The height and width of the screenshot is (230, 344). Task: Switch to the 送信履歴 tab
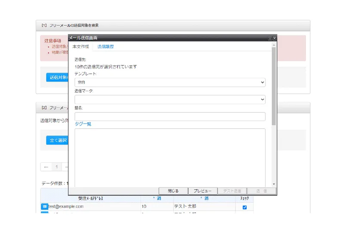click(105, 47)
